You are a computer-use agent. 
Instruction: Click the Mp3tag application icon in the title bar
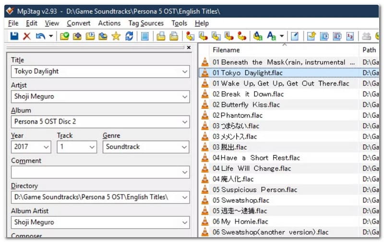(10, 11)
